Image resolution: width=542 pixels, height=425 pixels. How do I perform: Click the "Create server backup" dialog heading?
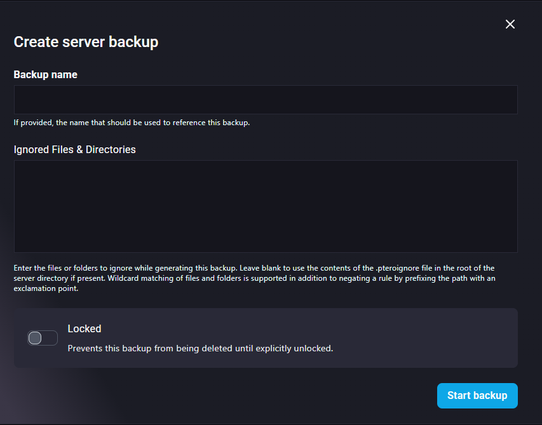tap(86, 42)
